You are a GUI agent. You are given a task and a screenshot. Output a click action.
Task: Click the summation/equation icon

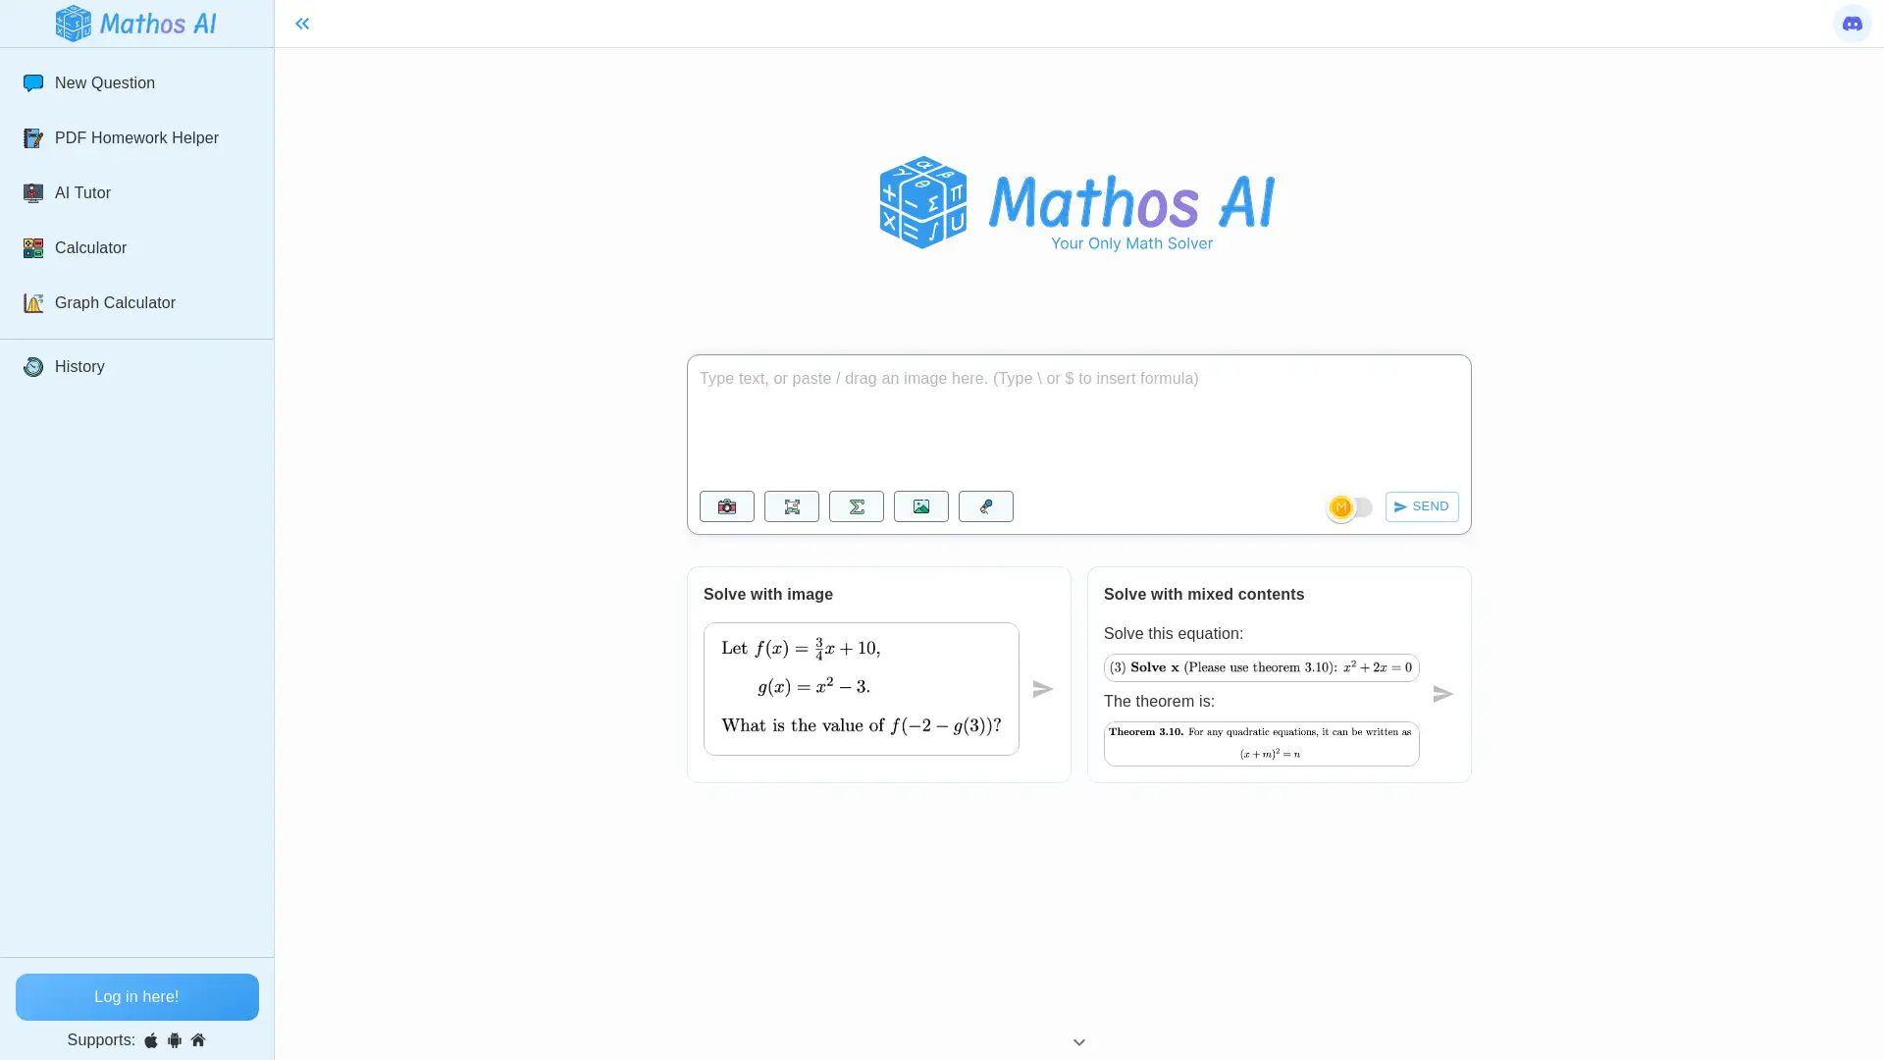tap(857, 506)
